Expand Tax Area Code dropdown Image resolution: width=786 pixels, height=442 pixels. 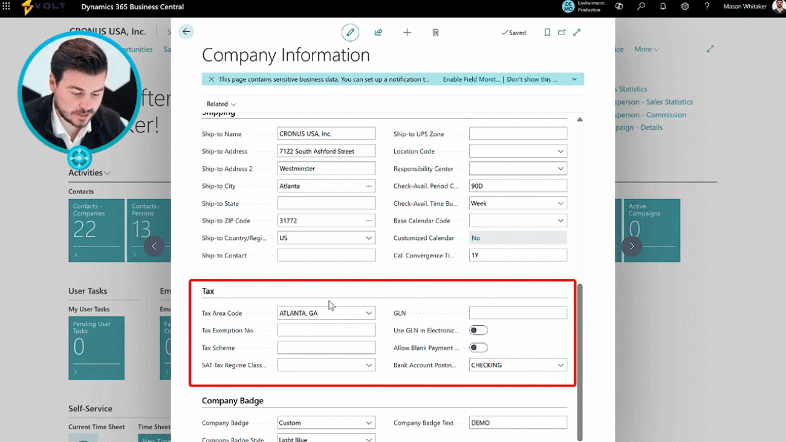pos(369,313)
